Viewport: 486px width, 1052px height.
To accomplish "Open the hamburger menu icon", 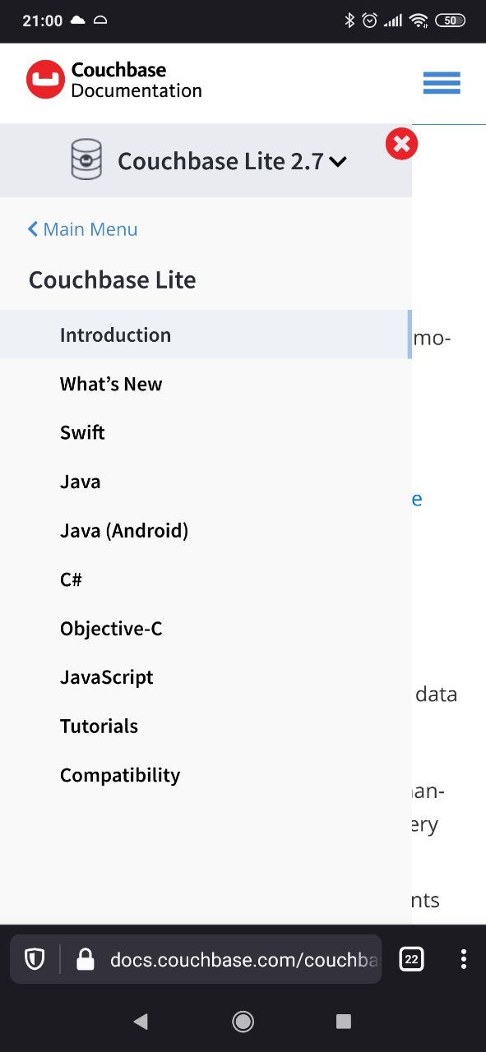I will pyautogui.click(x=442, y=83).
